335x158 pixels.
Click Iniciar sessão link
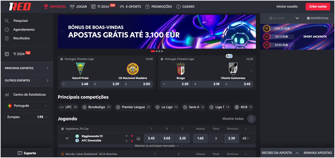287,7
